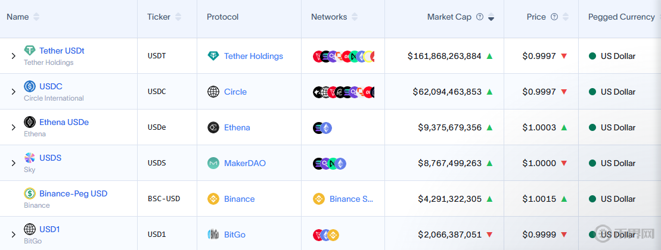This screenshot has width=661, height=250.
Task: Click the Tether USDt coin icon
Action: (30, 51)
